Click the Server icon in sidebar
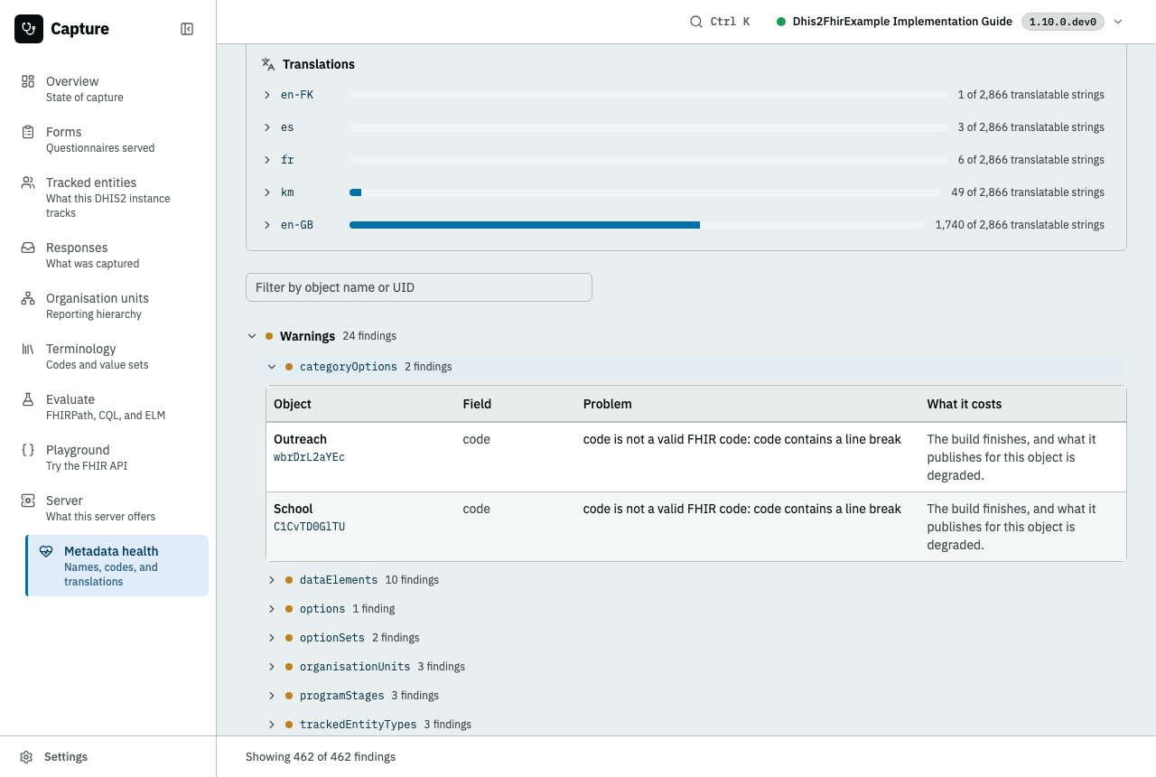This screenshot has width=1156, height=777. (28, 501)
